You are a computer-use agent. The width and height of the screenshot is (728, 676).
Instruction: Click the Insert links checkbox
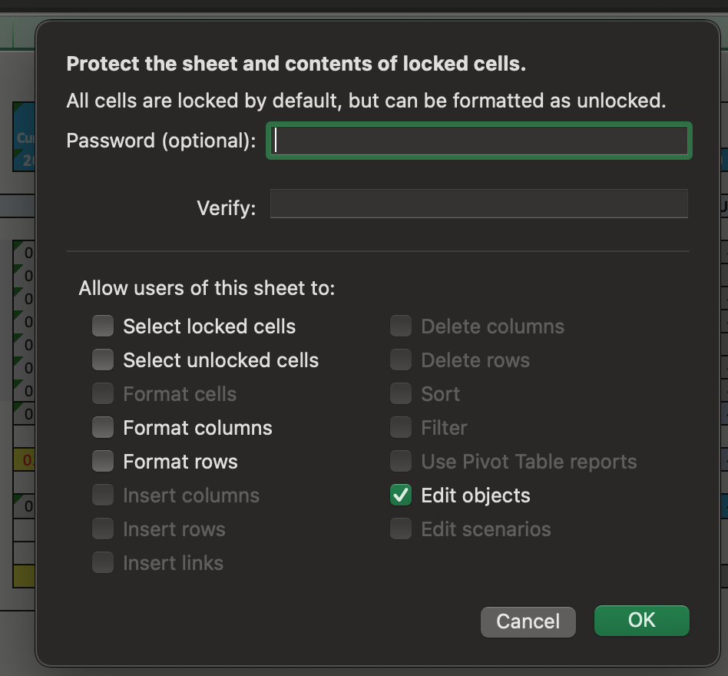pyautogui.click(x=102, y=562)
